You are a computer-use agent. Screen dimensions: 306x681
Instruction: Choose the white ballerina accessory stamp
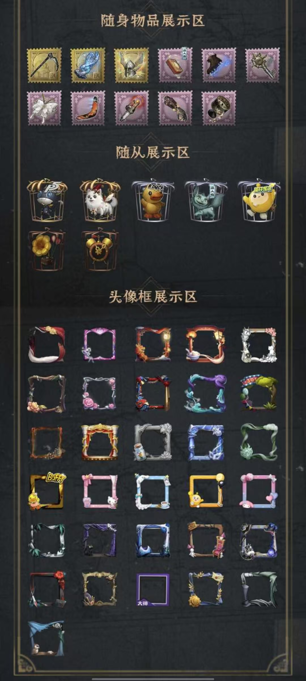(x=44, y=108)
